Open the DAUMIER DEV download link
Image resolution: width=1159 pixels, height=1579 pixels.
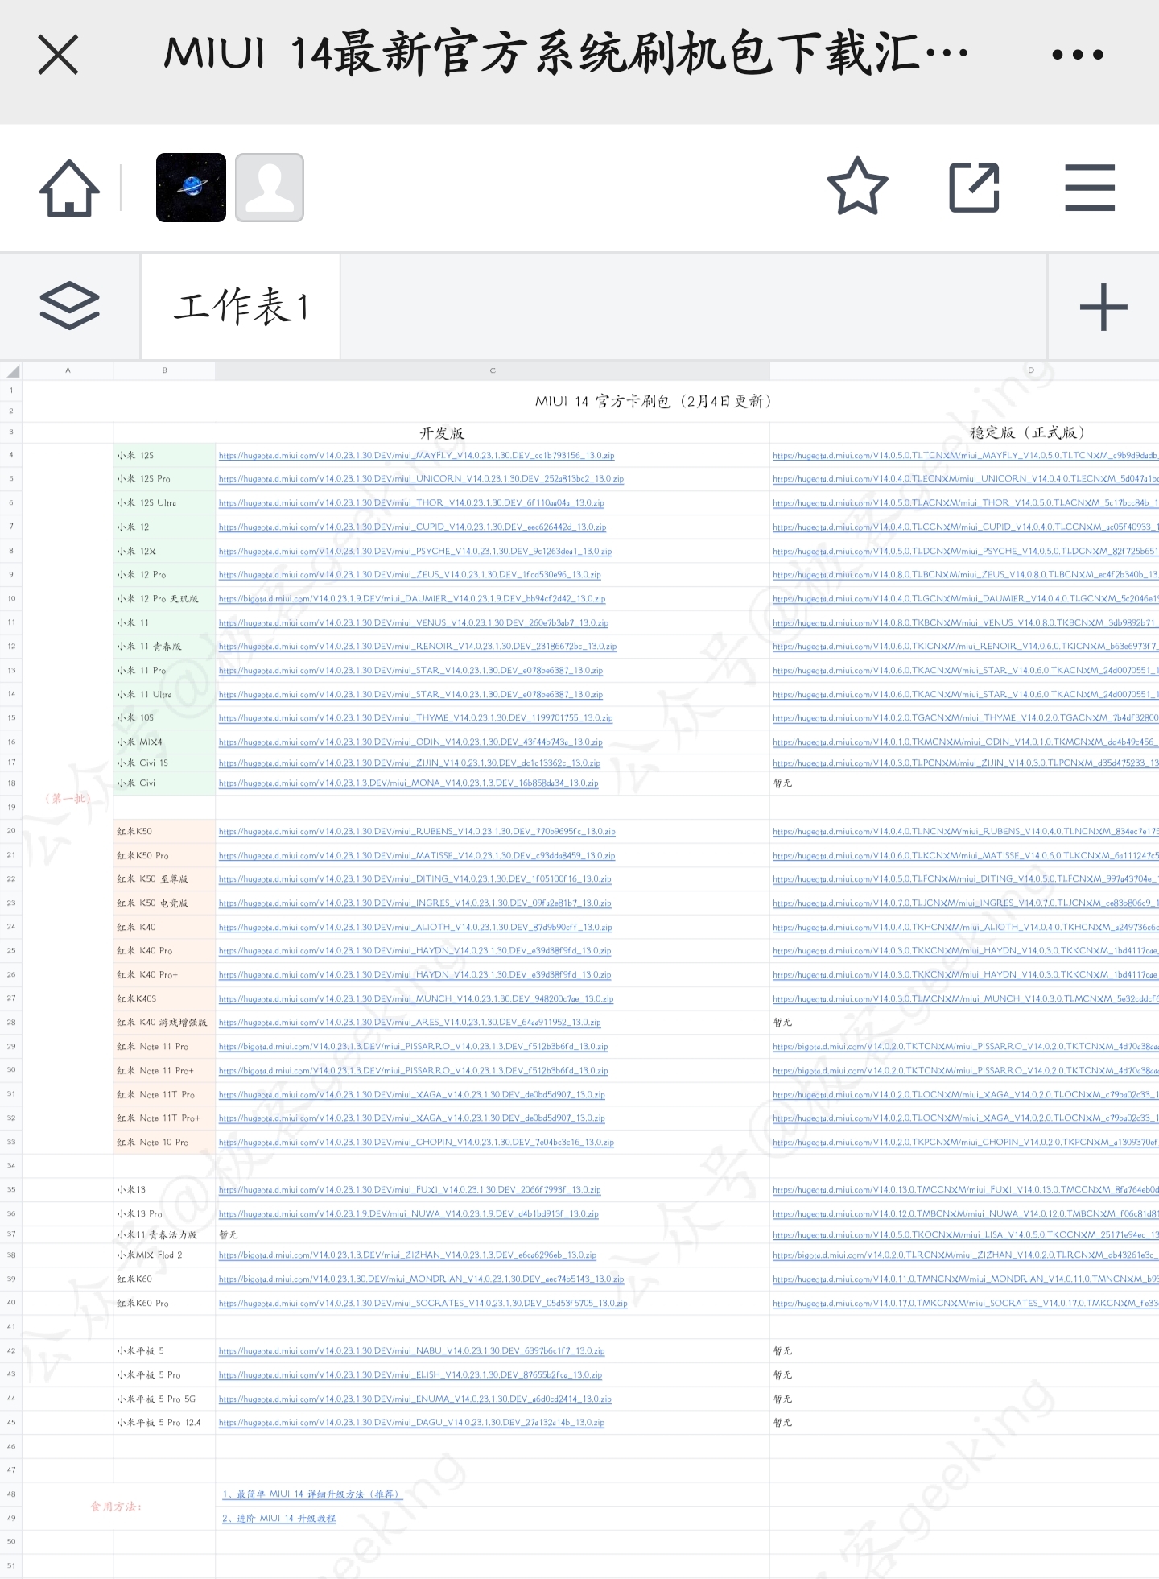coord(412,599)
